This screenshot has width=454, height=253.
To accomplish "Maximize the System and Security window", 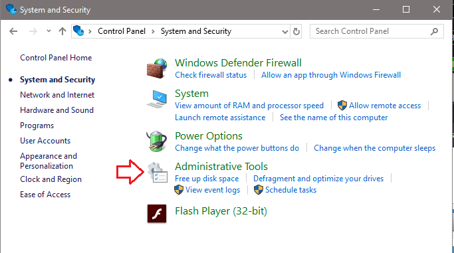I will (406, 9).
